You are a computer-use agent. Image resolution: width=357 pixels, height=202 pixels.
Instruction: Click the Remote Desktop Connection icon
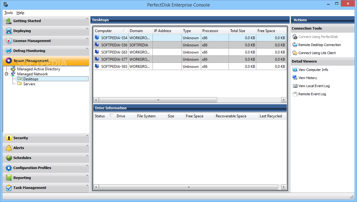click(295, 45)
